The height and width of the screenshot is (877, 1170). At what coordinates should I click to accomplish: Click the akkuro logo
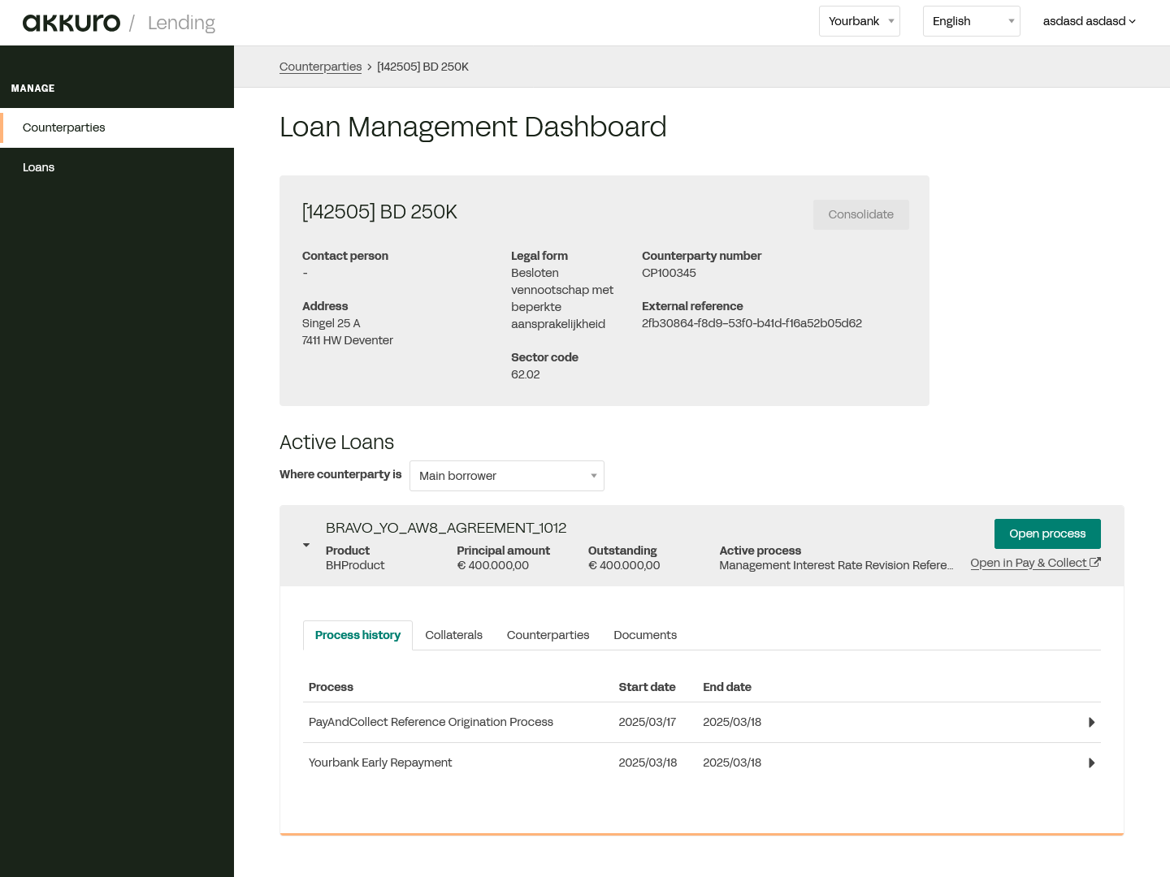(x=71, y=23)
